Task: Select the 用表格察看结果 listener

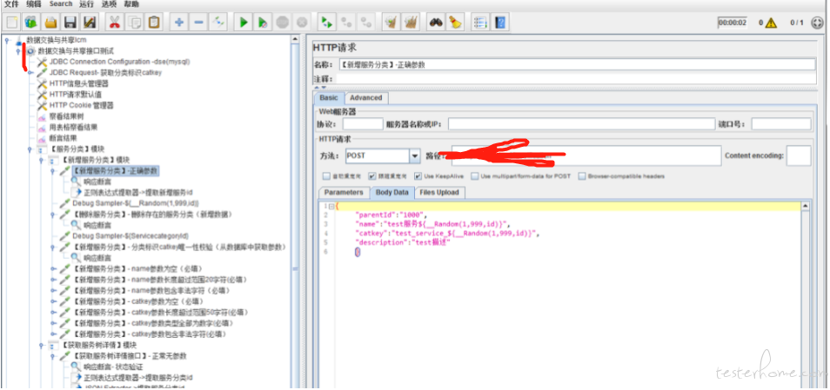Action: [x=73, y=128]
